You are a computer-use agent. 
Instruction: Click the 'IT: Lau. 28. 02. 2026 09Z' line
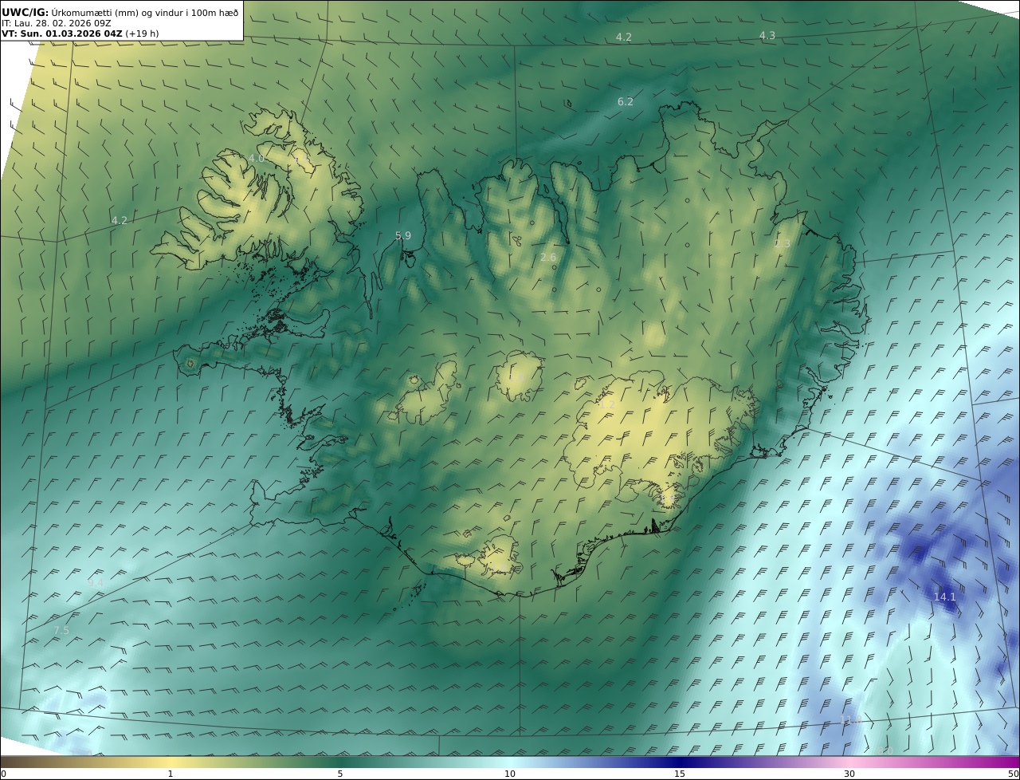tap(56, 23)
